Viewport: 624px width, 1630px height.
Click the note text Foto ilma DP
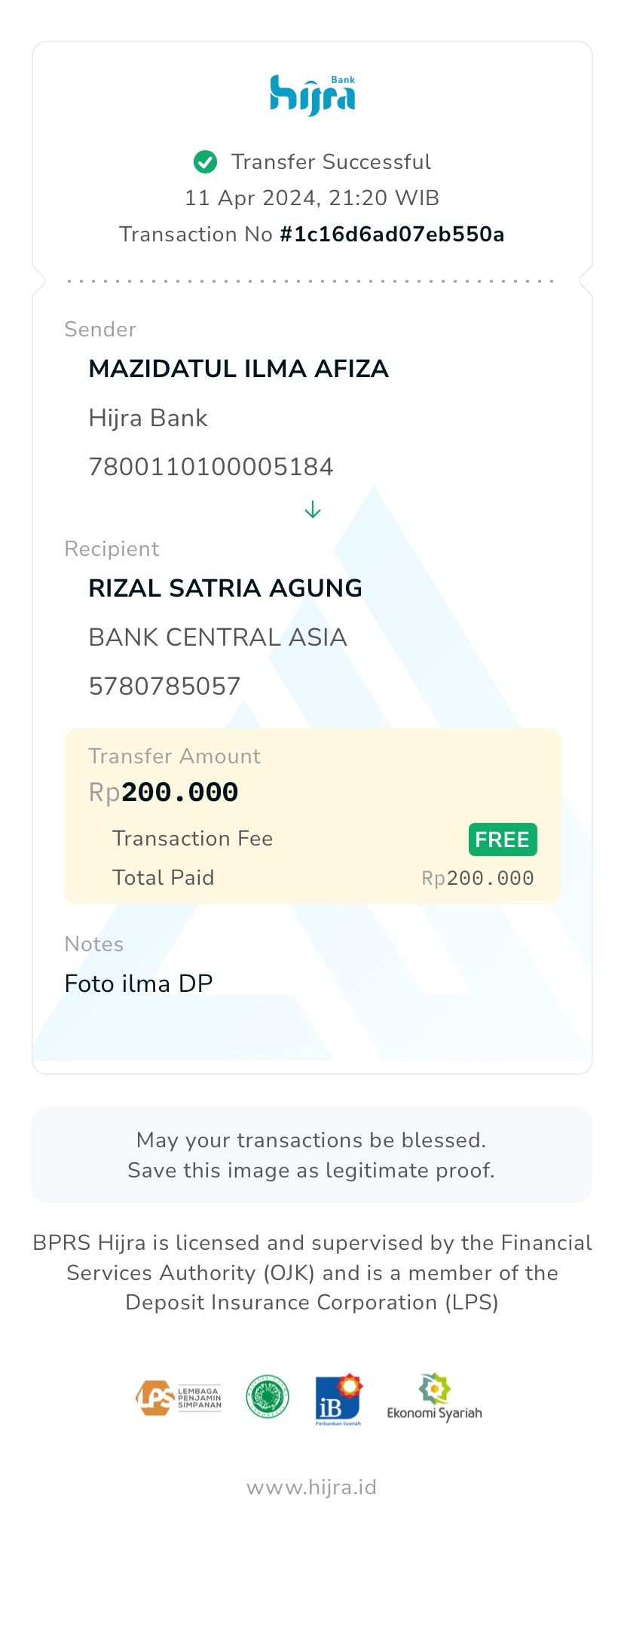tap(139, 984)
